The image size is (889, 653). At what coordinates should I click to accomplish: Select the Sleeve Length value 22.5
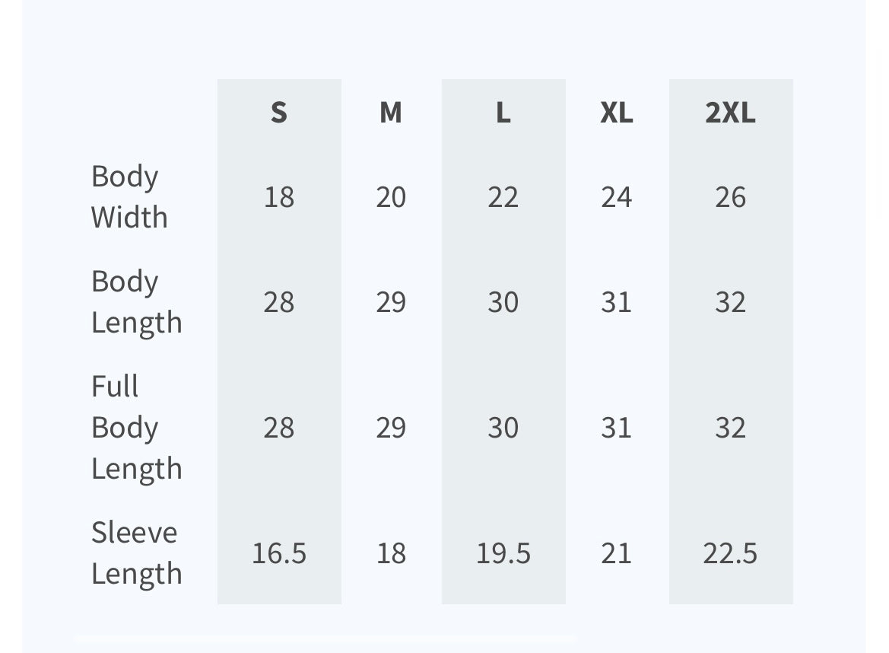[730, 553]
